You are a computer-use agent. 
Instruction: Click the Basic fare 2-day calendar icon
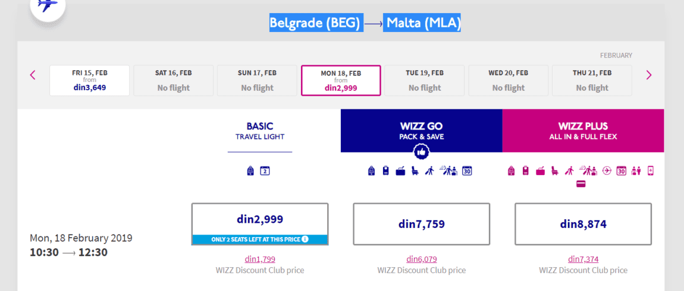coord(265,171)
